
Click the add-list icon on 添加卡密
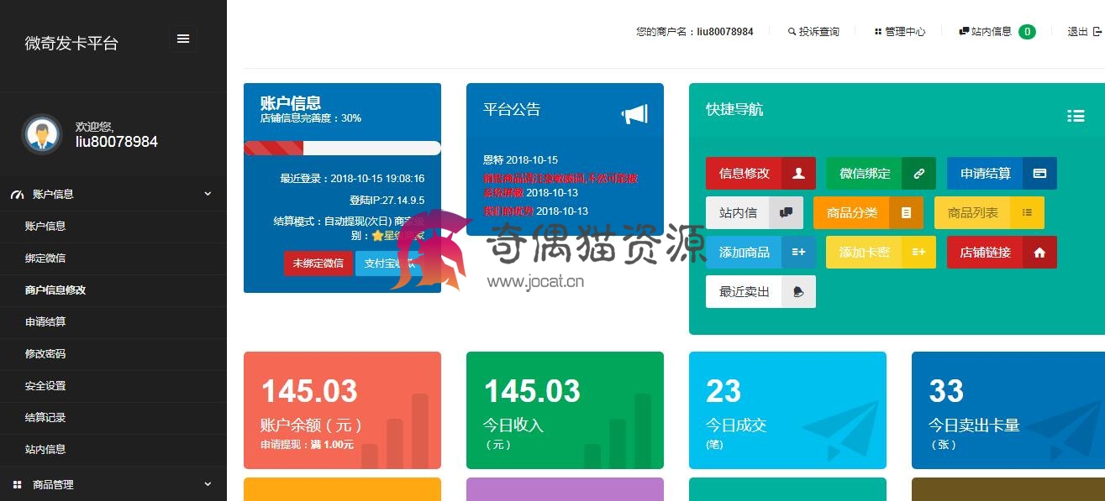coord(918,252)
